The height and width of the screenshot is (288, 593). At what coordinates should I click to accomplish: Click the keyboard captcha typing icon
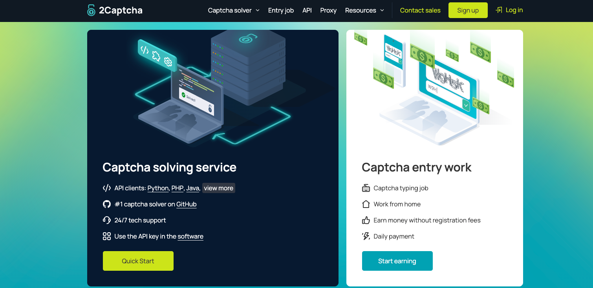[366, 188]
